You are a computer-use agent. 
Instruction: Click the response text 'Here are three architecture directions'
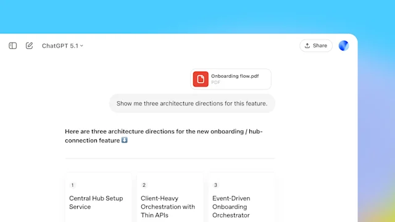click(x=120, y=131)
